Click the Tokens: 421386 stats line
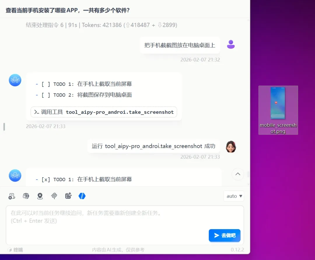 101,25
